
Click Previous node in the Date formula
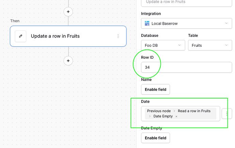(x=159, y=111)
